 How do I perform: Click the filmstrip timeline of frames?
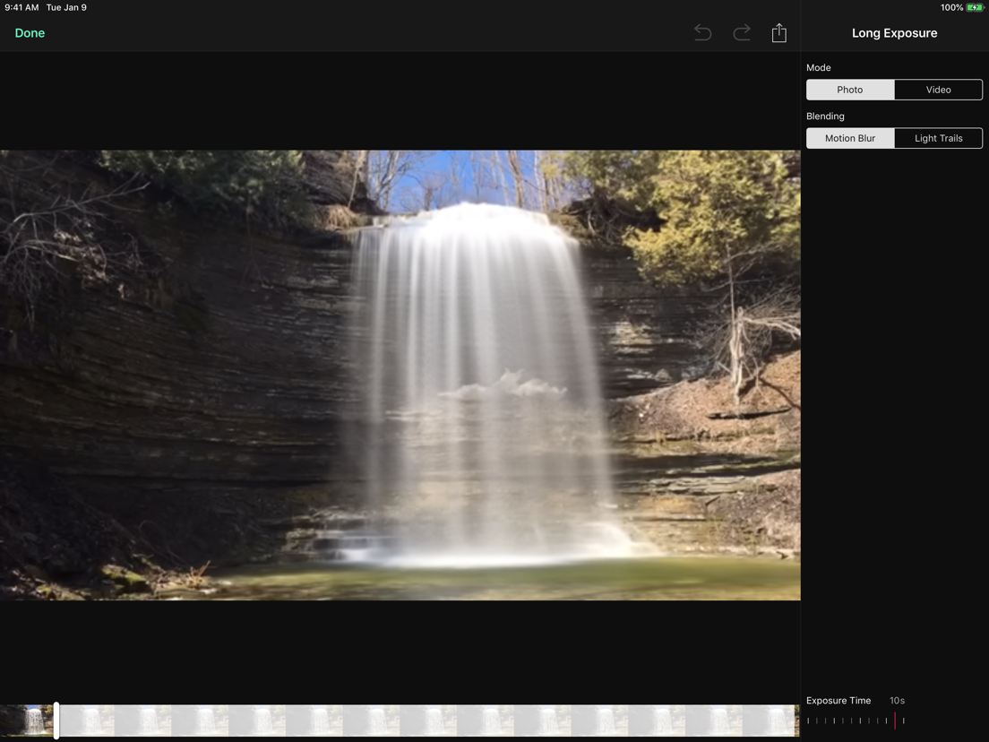(399, 720)
